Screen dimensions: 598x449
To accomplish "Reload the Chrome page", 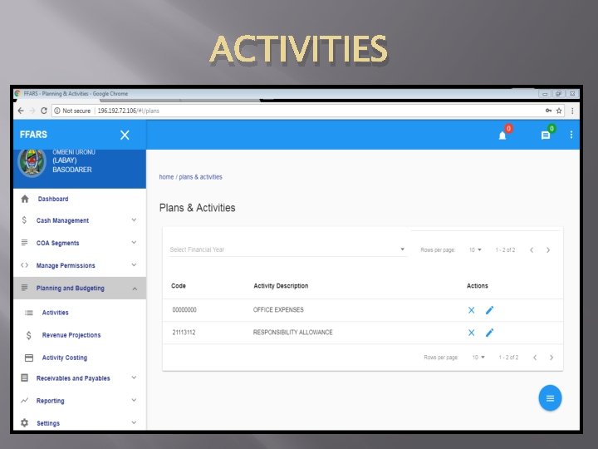I will click(x=44, y=111).
